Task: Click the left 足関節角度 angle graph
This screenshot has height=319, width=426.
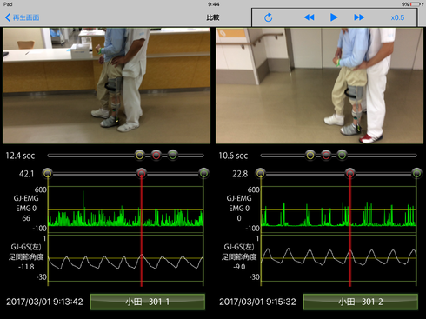Action: [125, 258]
